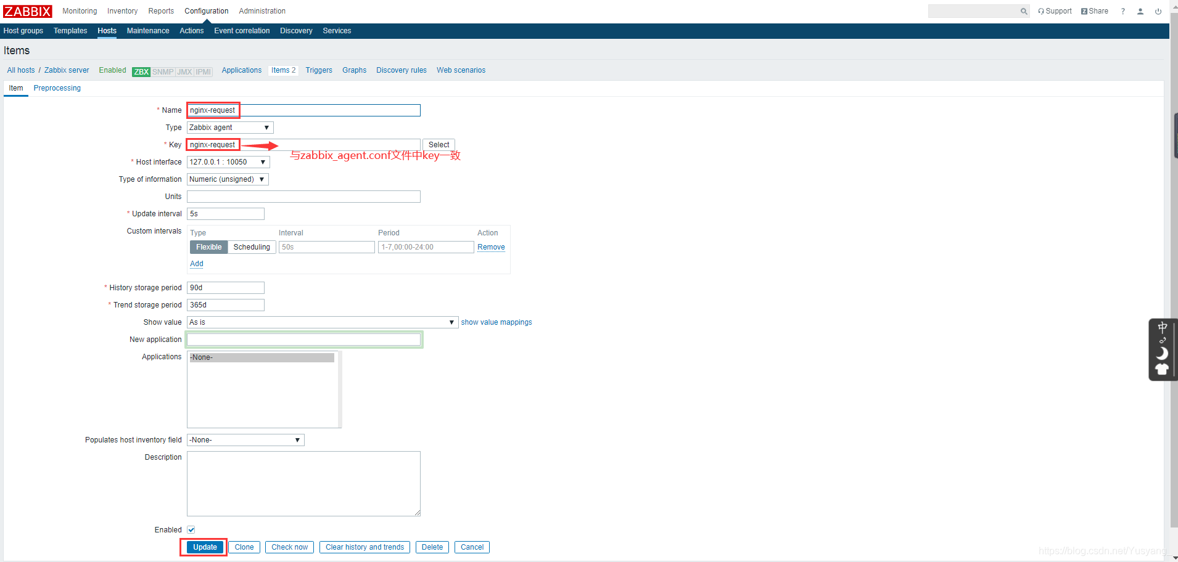Open help question mark icon
The height and width of the screenshot is (562, 1178).
tap(1123, 11)
